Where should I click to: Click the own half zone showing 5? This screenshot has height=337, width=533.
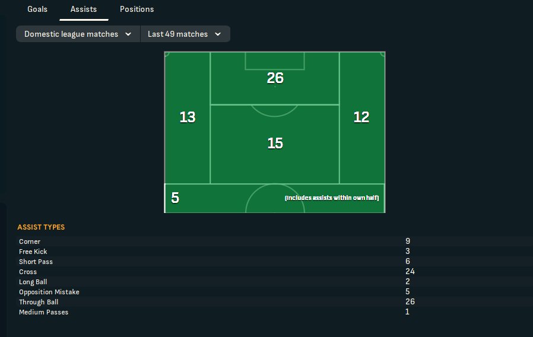pos(175,198)
